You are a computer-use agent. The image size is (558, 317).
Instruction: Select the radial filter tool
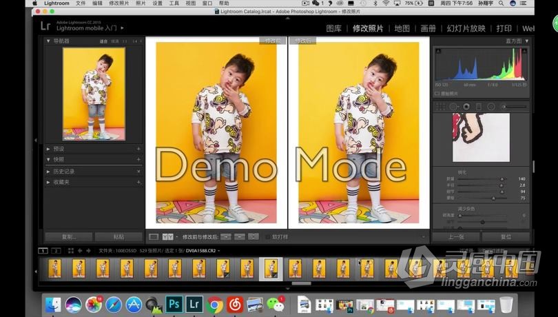(x=491, y=107)
